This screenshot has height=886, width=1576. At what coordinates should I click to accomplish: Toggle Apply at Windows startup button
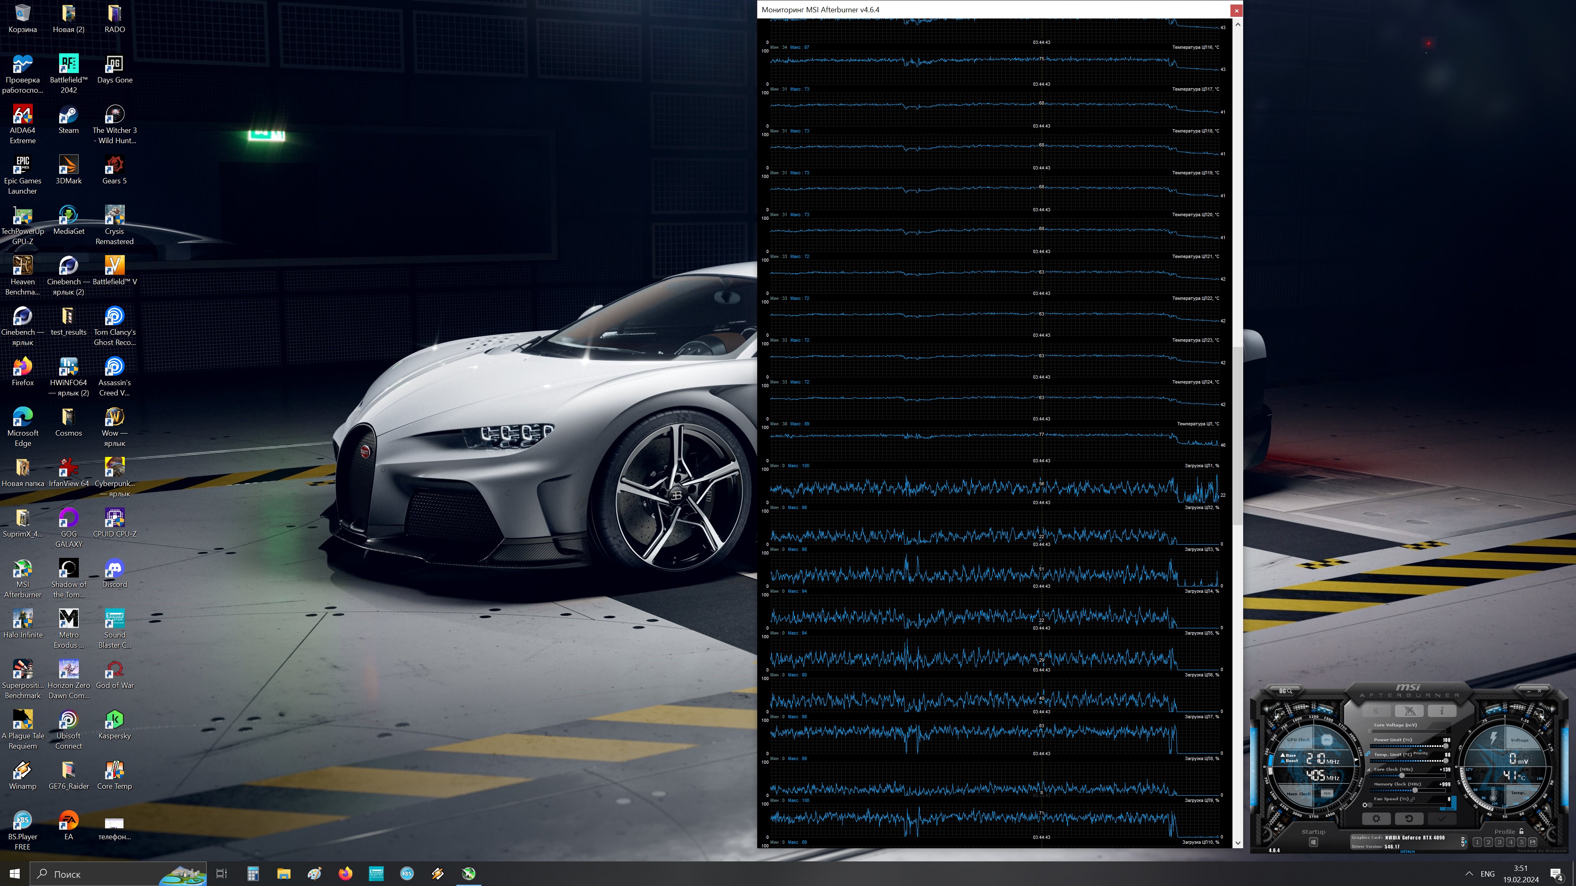pyautogui.click(x=1313, y=842)
